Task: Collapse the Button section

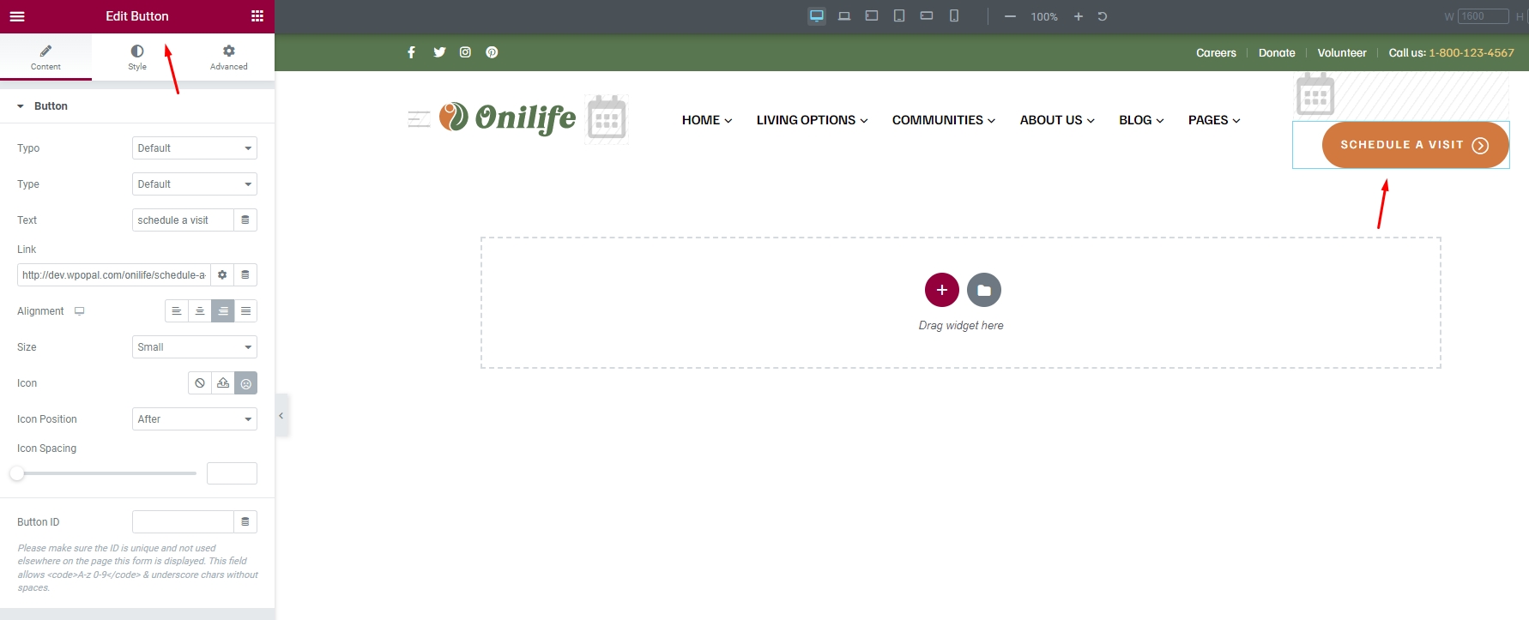Action: pyautogui.click(x=21, y=106)
